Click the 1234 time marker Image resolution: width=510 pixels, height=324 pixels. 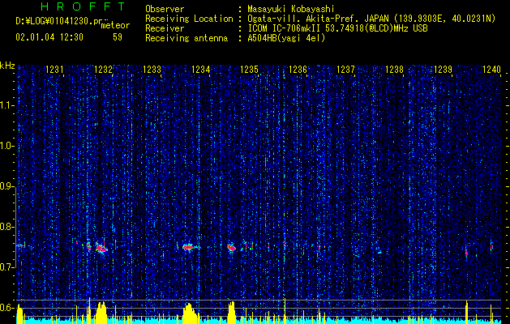(201, 69)
